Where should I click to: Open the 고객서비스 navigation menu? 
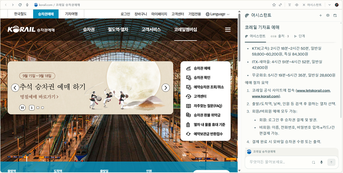pos(151,29)
